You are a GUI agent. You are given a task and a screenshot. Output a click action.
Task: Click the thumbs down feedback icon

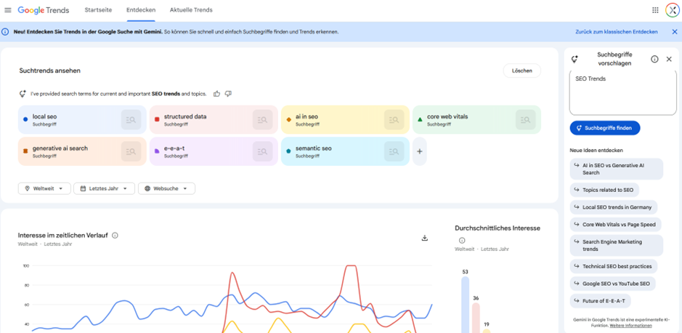coord(228,94)
